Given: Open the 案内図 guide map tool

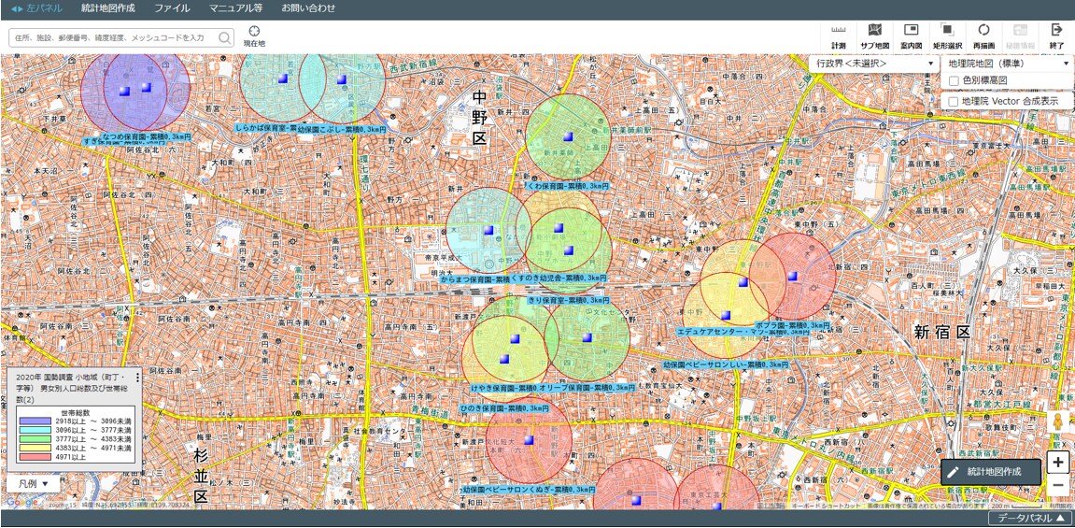Looking at the screenshot, I should click(912, 37).
